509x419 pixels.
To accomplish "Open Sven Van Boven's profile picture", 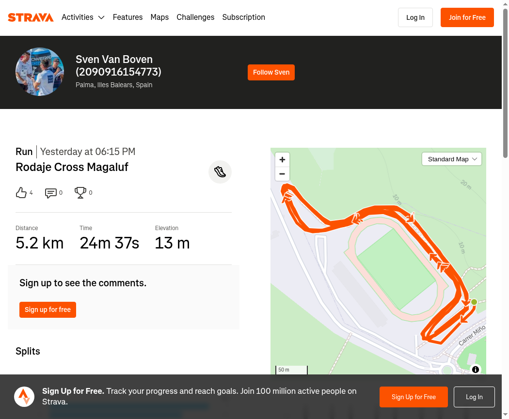I will pos(40,72).
